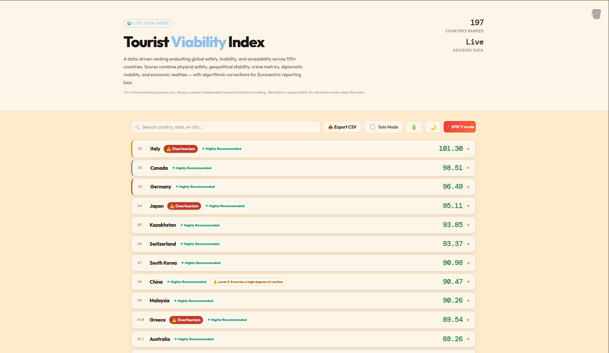Click Germany's Highly Recommended tag
The height and width of the screenshot is (353, 609).
click(x=195, y=187)
